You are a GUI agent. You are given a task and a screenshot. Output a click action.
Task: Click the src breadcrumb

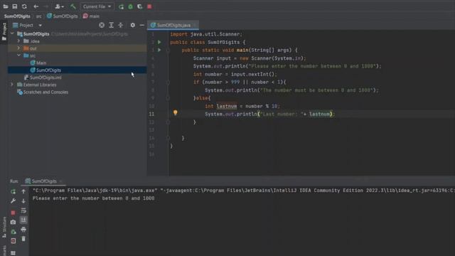[x=38, y=16]
